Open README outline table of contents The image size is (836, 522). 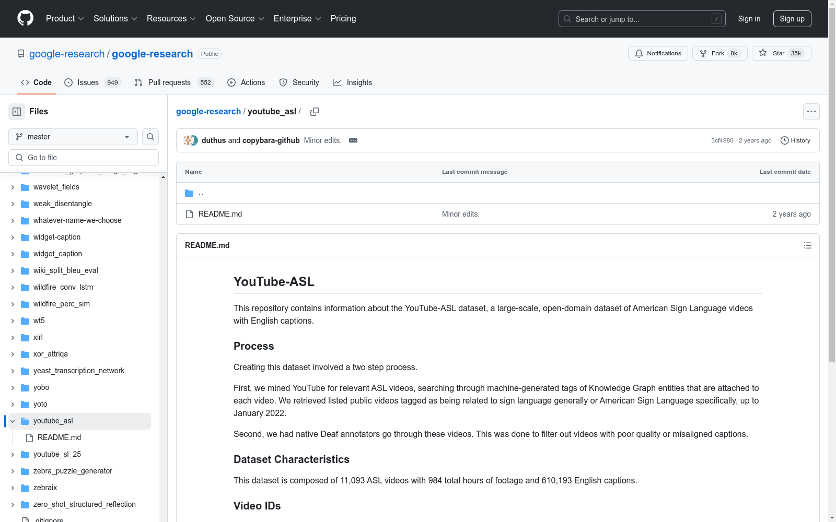pos(808,245)
